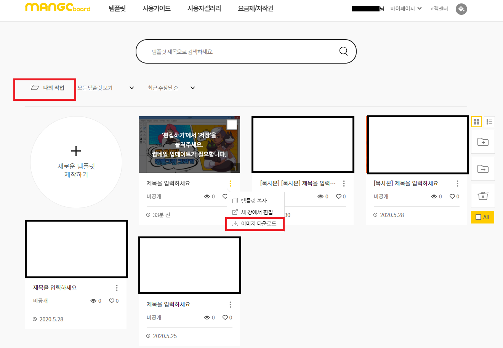Click the move-to-folder icon in sidebar

[483, 169]
